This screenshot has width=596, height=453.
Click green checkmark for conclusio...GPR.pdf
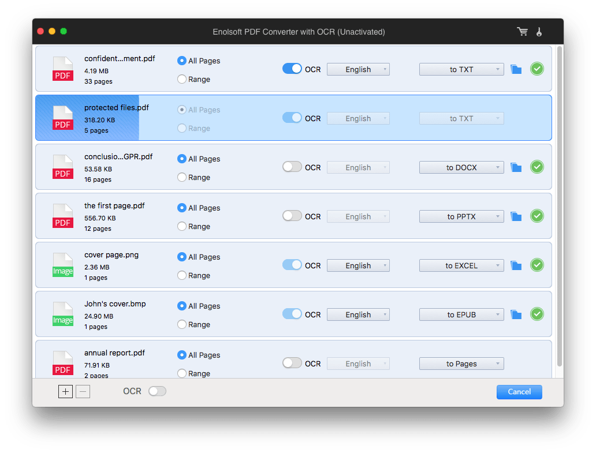537,167
